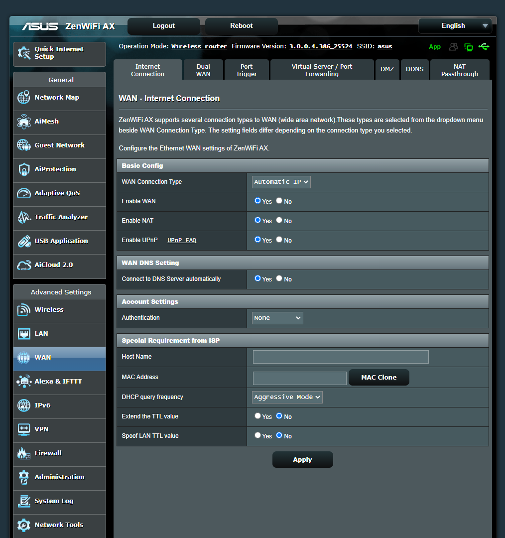505x538 pixels.
Task: Click the Network Map globe icon
Action: pyautogui.click(x=24, y=98)
